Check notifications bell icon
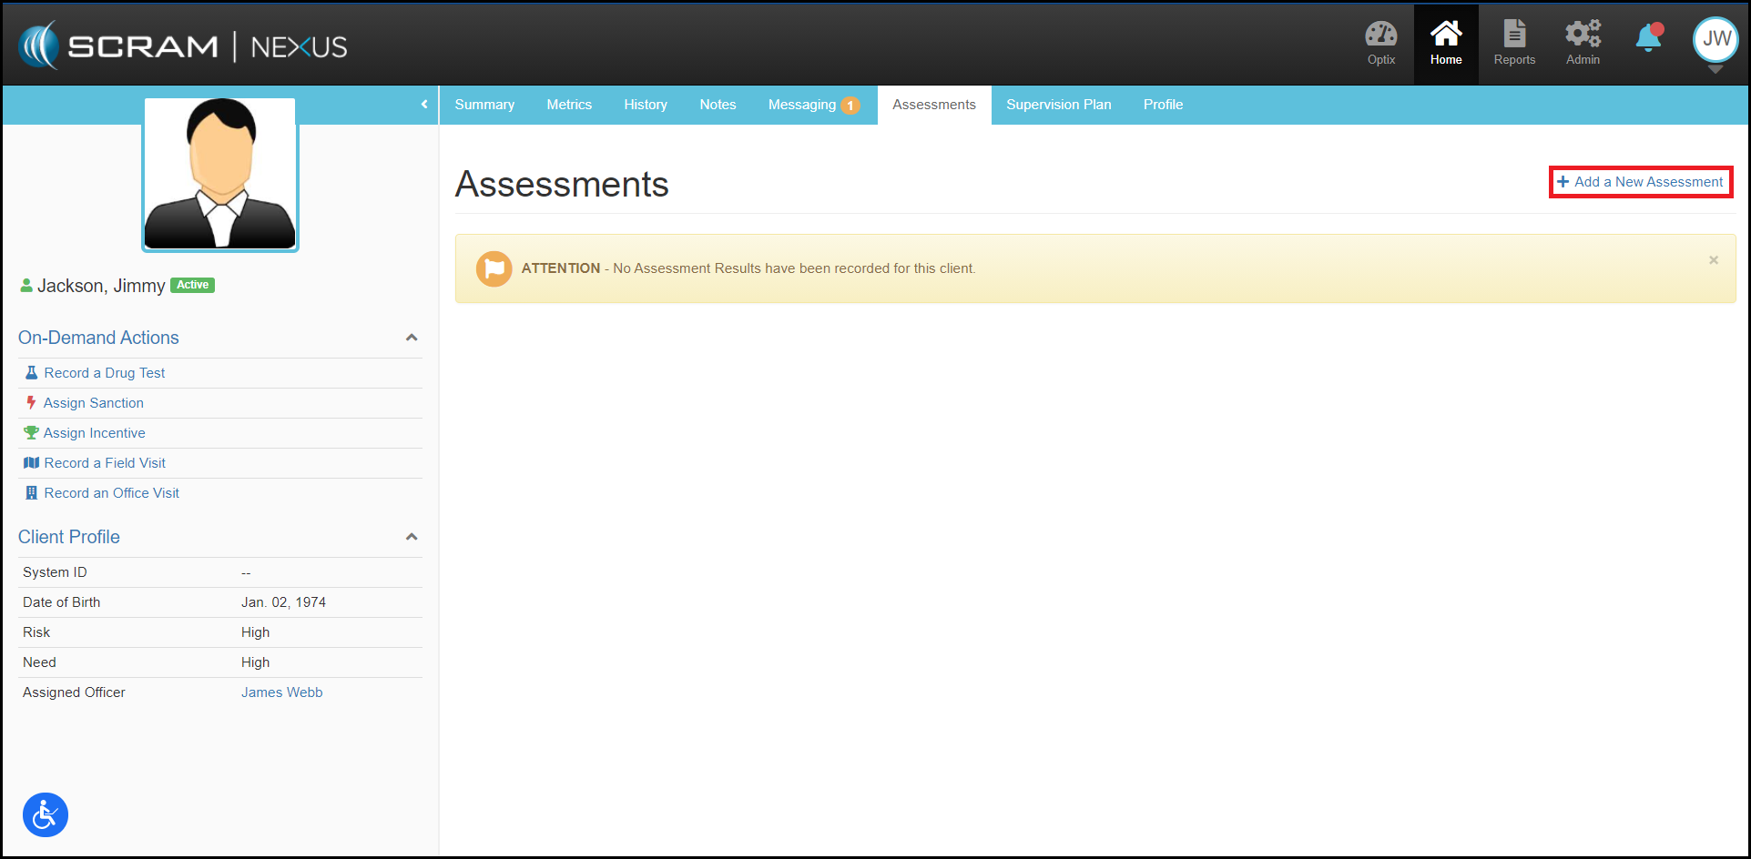 (1648, 39)
